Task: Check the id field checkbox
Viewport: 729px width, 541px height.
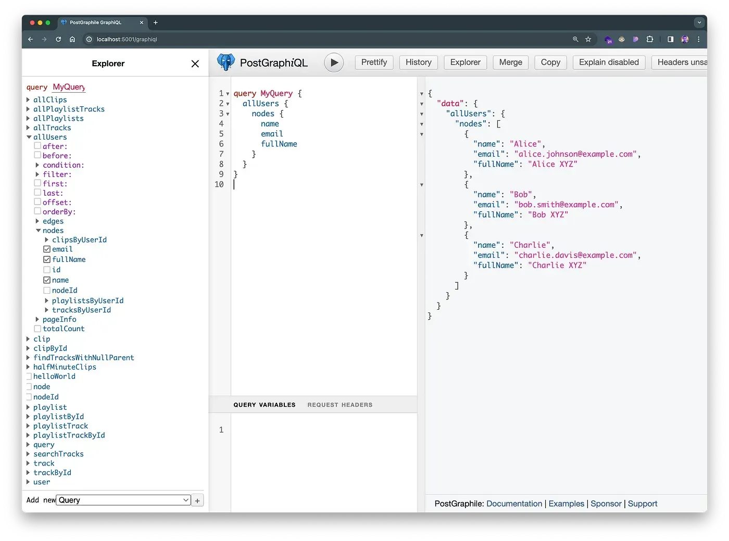Action: 47,270
